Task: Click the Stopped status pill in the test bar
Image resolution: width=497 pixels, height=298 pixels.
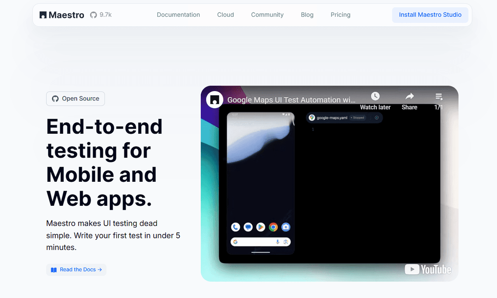Action: point(358,118)
